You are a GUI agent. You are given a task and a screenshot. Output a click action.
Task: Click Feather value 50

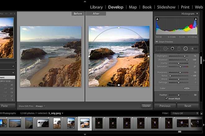click(195, 95)
